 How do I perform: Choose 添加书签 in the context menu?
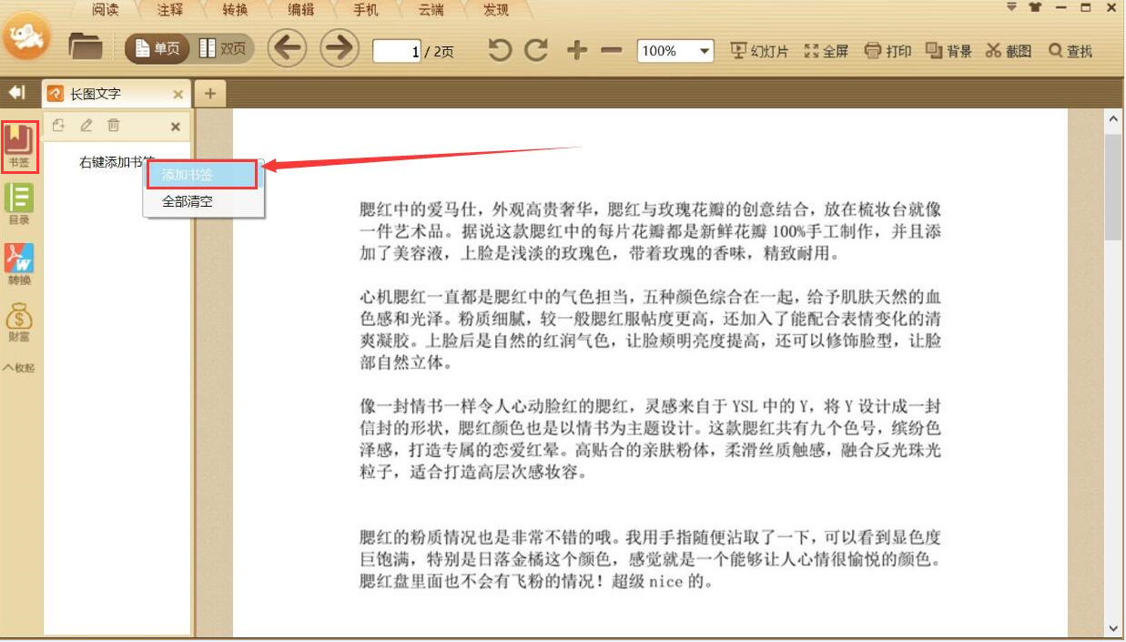click(x=203, y=174)
